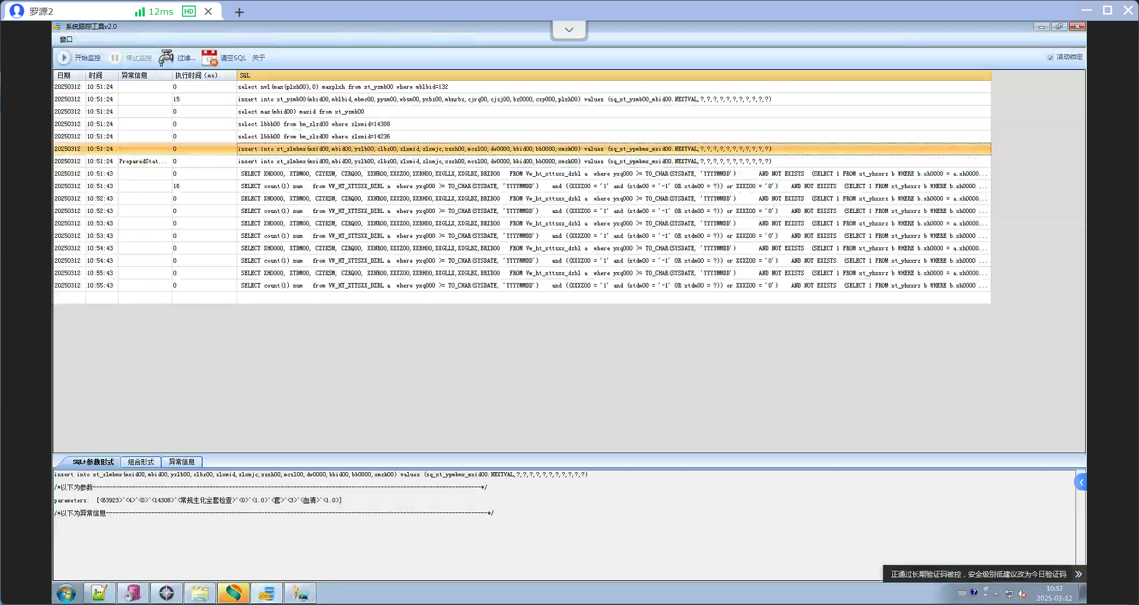
Task: Expand the top drop-down chevron handle
Action: (569, 30)
